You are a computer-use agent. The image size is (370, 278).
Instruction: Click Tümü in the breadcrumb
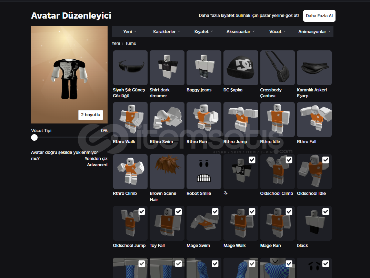pos(131,43)
